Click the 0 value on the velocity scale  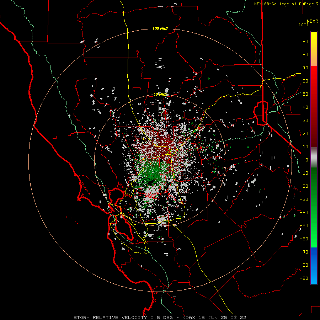[x=307, y=160]
